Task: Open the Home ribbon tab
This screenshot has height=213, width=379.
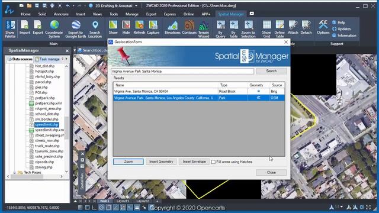Action: [25, 14]
